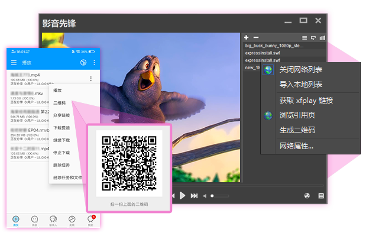Open big_buck_bunny_1080p playlist entry
The width and height of the screenshot is (366, 239).
274,45
